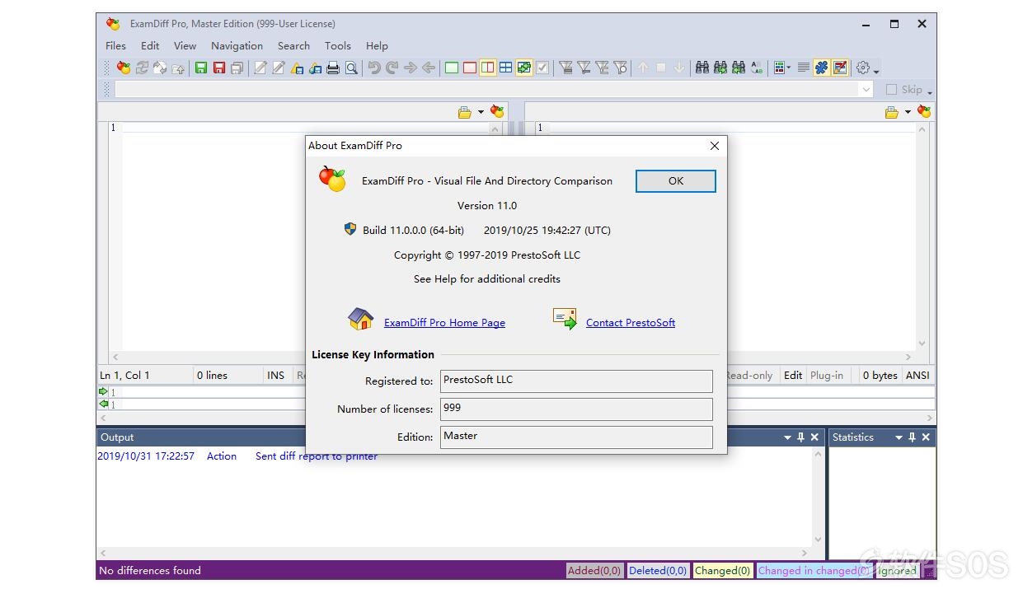Click the Redo arrow toolbar icon

pyautogui.click(x=392, y=68)
